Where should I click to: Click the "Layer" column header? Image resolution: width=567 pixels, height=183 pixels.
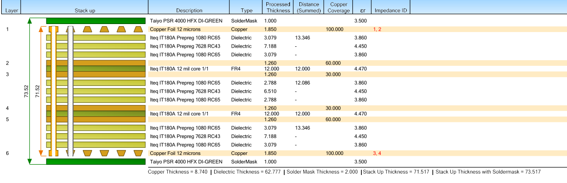tap(11, 10)
